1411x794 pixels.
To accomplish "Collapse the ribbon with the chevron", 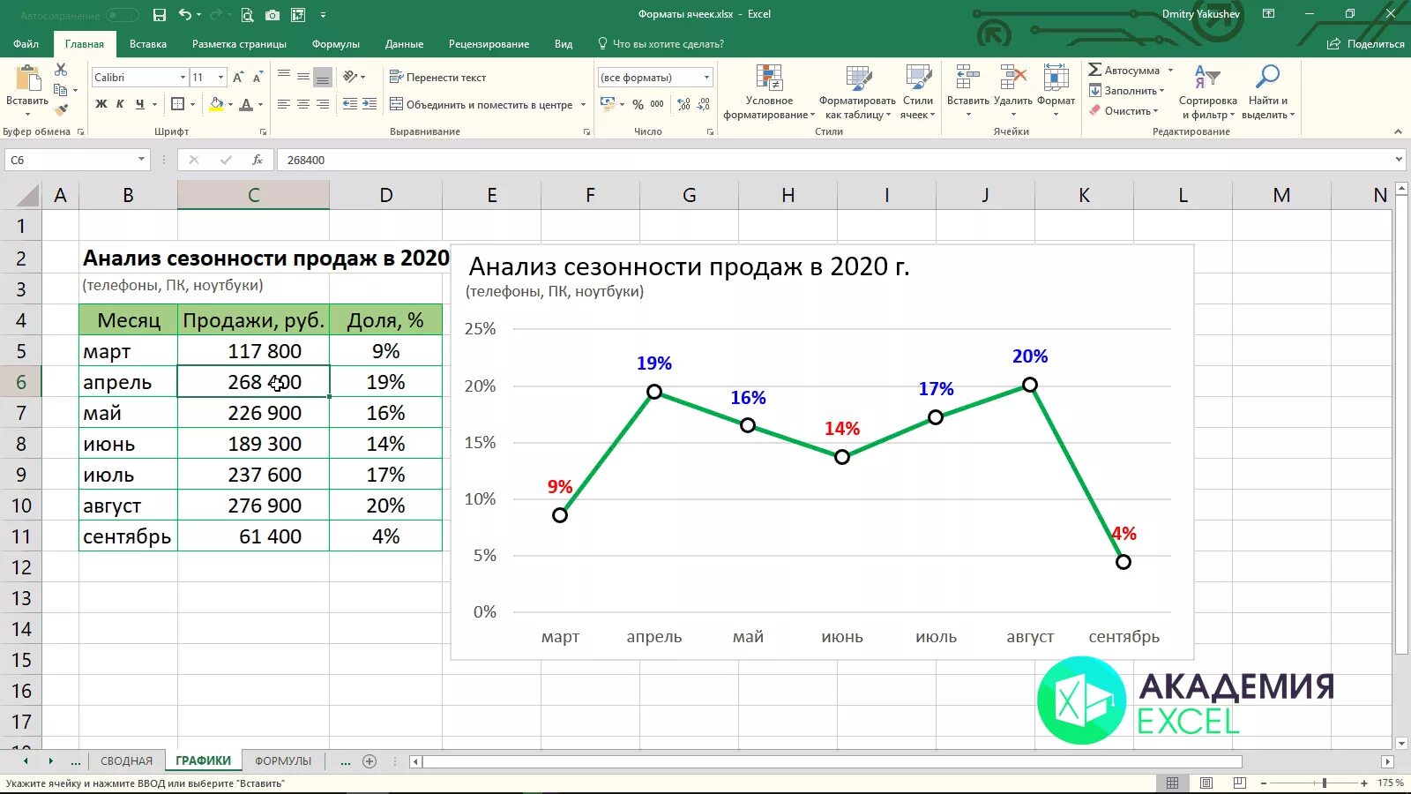I will [x=1398, y=131].
